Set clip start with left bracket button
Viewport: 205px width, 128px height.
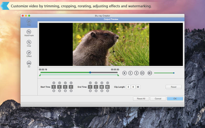[130, 73]
